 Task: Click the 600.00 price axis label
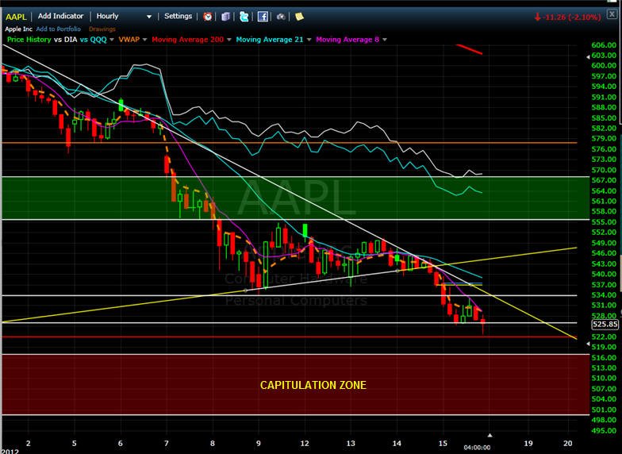605,66
